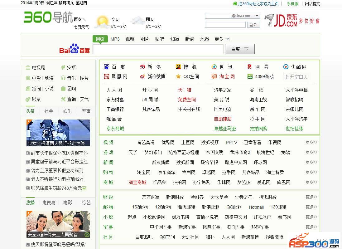This screenshot has width=342, height=249.
Task: Click the 百度一下 search button
Action: [240, 49]
